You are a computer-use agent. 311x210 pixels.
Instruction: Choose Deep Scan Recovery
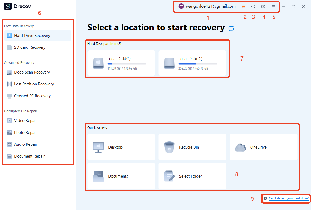tap(32, 72)
